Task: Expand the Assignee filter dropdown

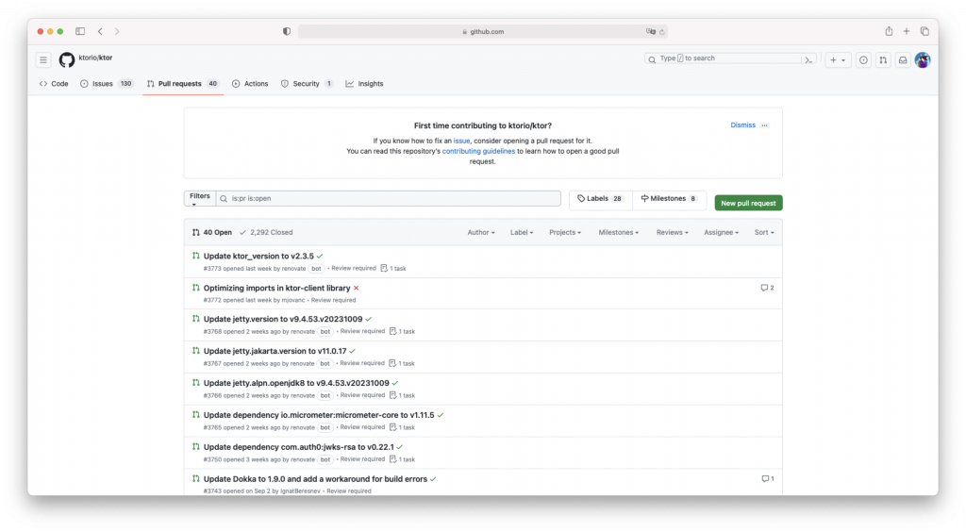Action: [x=722, y=232]
